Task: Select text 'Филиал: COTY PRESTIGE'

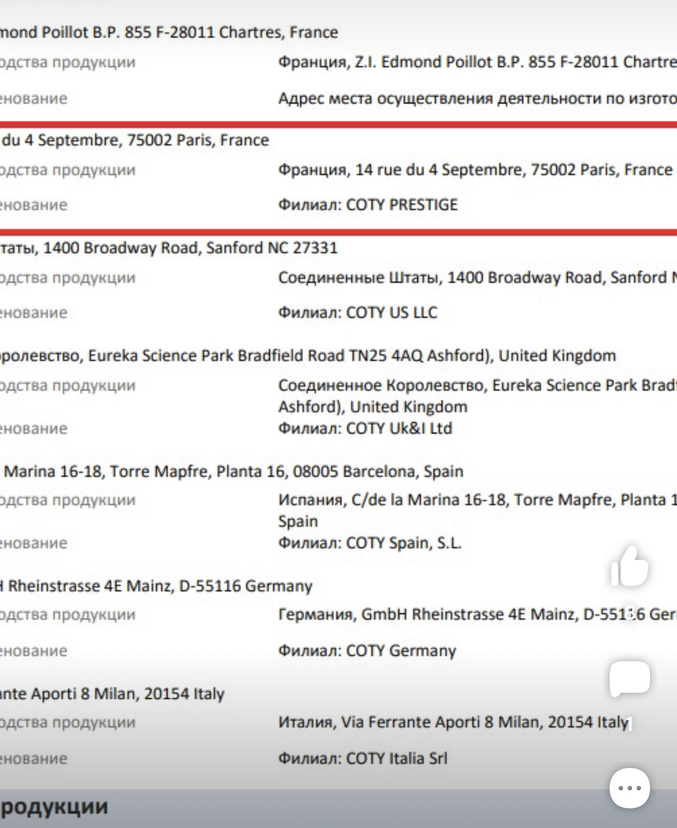Action: point(368,204)
